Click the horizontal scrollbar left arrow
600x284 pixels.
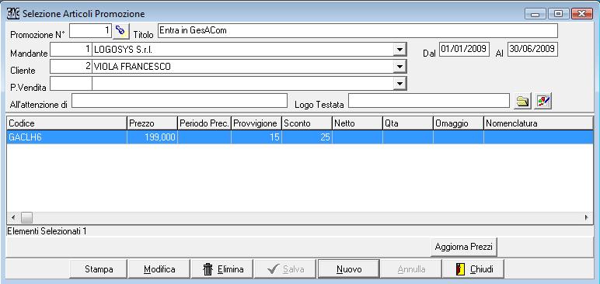(x=13, y=218)
